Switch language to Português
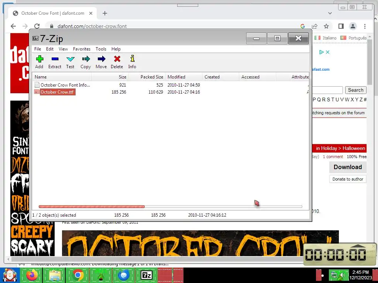Viewport: 378px width, 283px height. click(354, 38)
